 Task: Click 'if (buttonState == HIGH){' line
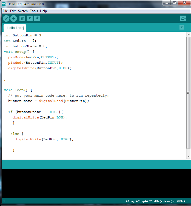(x=36, y=112)
